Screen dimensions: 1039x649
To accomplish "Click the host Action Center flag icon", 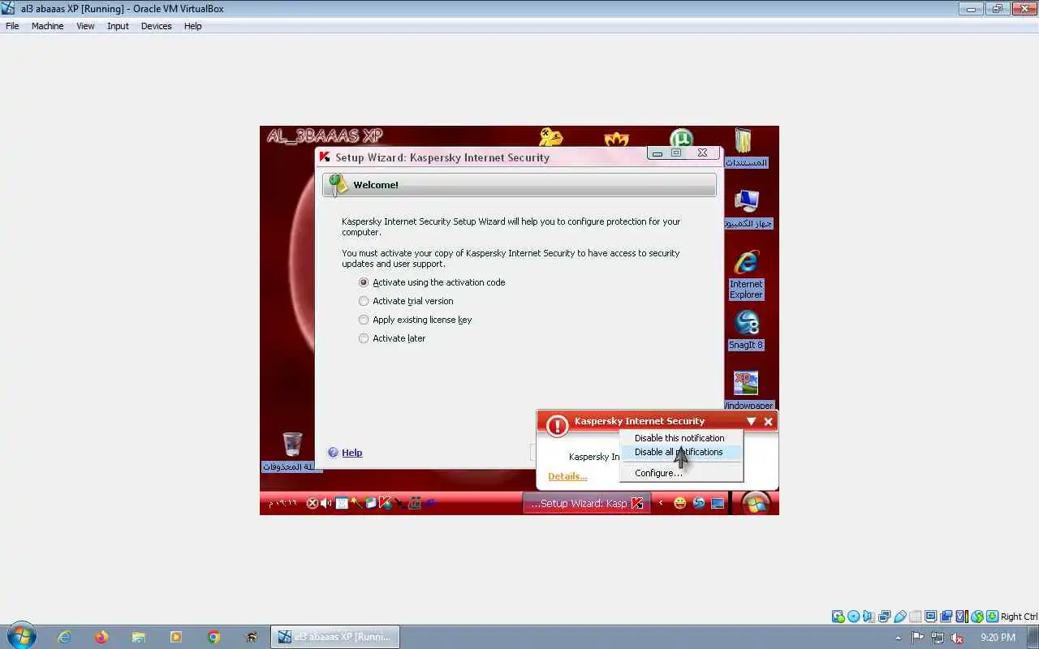I will tap(918, 638).
